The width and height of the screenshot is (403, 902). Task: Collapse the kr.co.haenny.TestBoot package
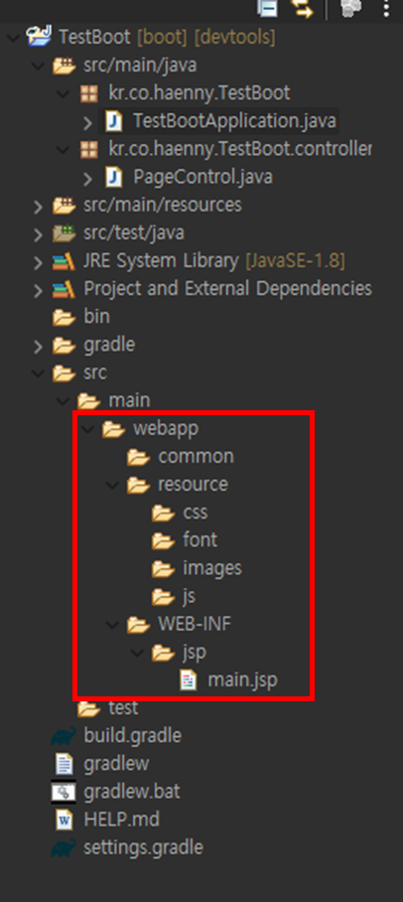click(63, 93)
